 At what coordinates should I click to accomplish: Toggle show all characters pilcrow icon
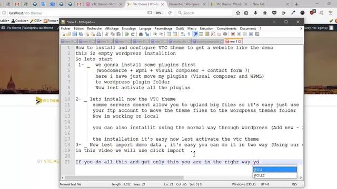pos(189,34)
